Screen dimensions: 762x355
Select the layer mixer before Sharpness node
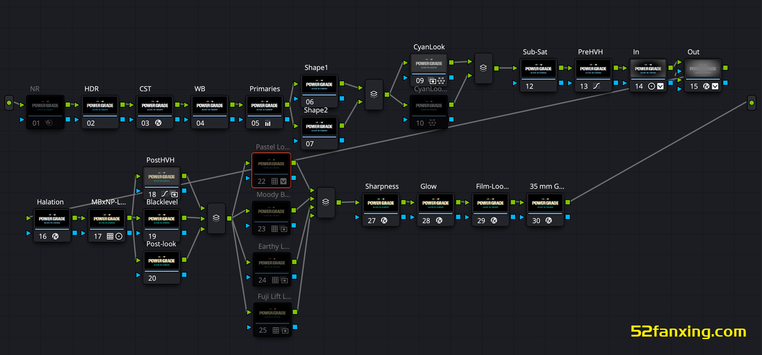pyautogui.click(x=326, y=202)
